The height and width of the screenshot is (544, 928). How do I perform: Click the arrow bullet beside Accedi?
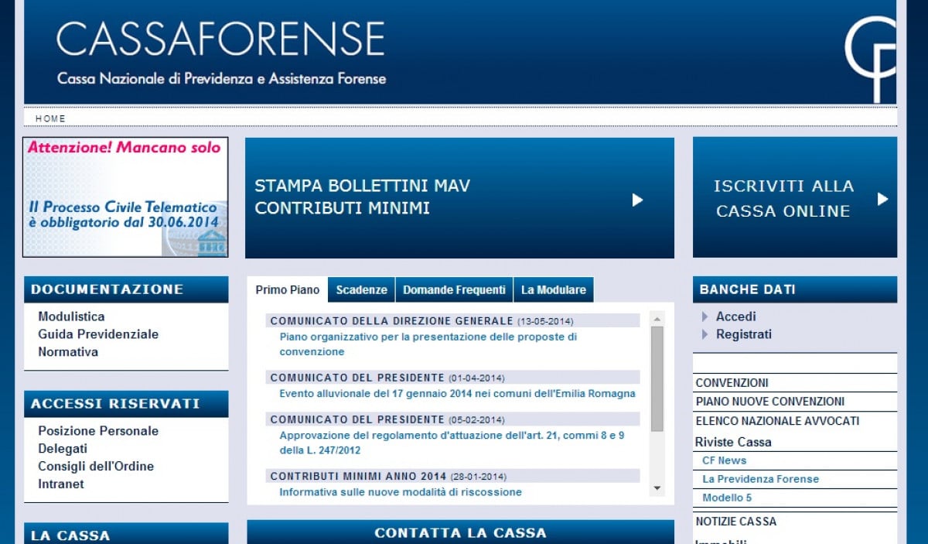pos(705,316)
